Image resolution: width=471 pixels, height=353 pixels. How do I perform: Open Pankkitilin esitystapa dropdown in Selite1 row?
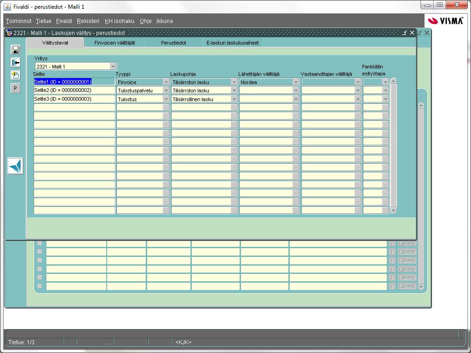click(385, 82)
